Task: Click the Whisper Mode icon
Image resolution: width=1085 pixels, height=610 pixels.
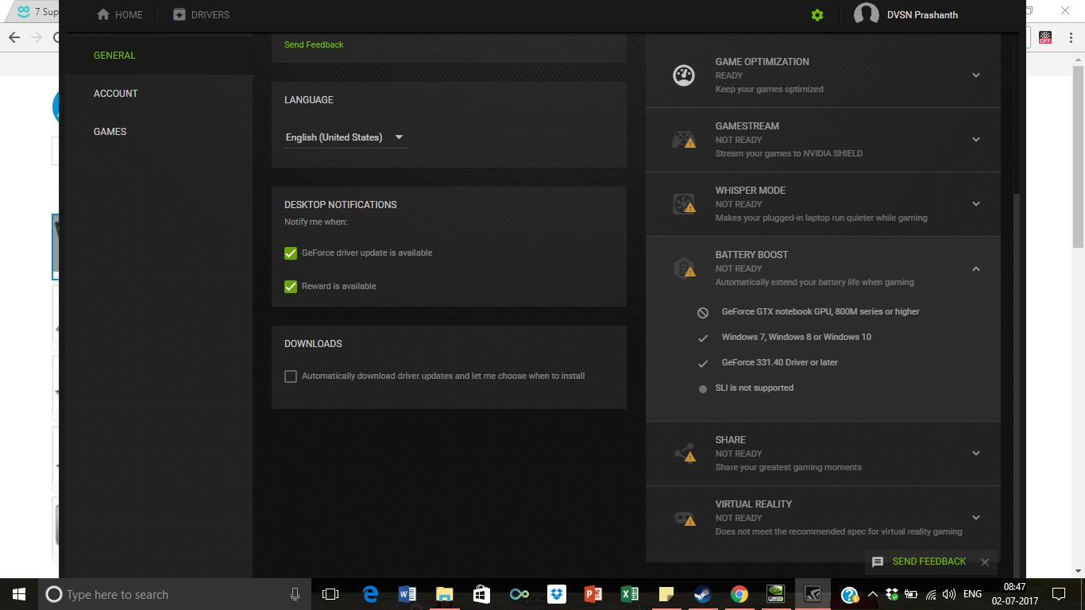Action: 684,204
